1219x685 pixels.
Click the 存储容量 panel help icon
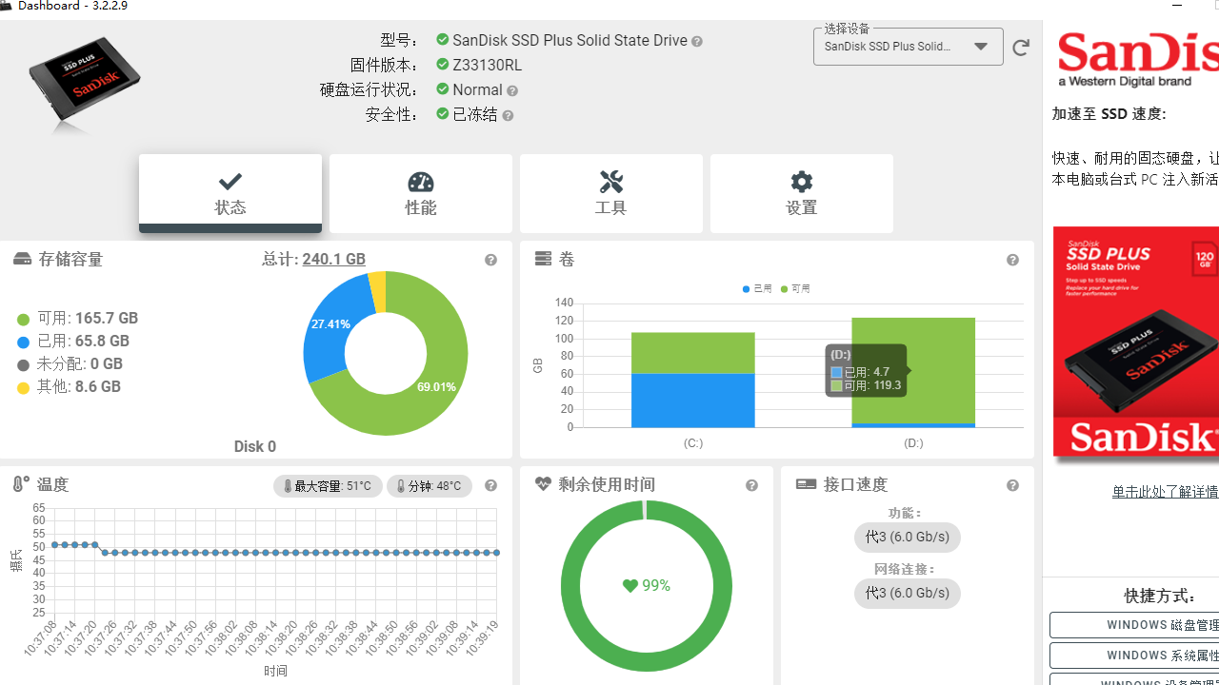490,260
